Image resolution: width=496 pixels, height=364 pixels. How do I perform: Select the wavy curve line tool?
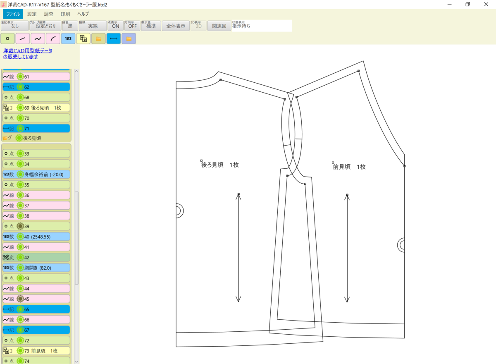tap(38, 38)
